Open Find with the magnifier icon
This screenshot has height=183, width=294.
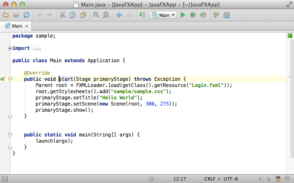96,15
